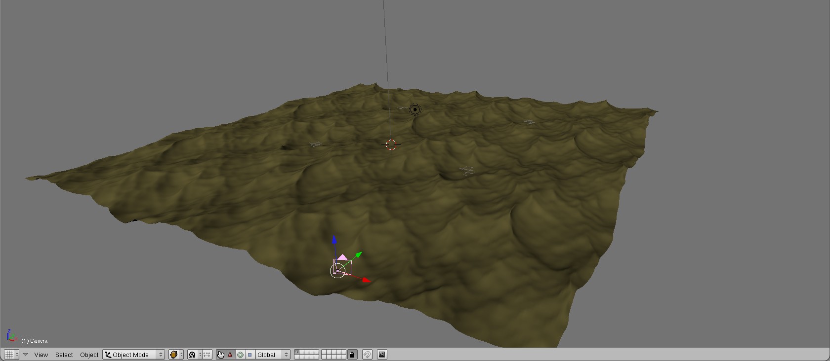Click the red-white 3D cursor in viewport
830x361 pixels.
391,144
